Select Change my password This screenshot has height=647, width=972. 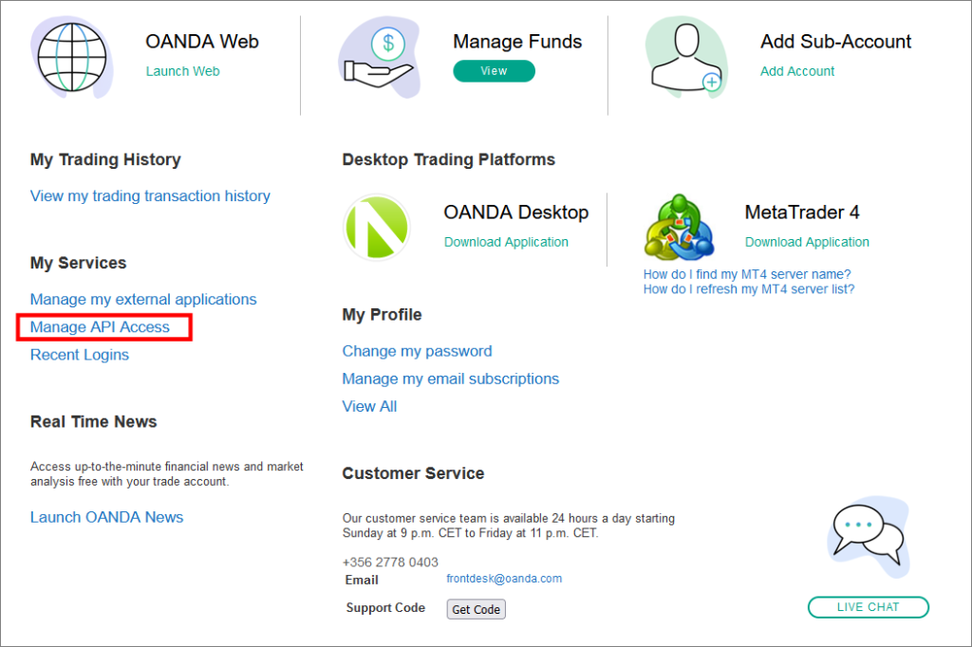pyautogui.click(x=418, y=351)
